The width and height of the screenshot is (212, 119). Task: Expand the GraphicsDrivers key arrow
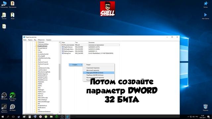(35, 46)
